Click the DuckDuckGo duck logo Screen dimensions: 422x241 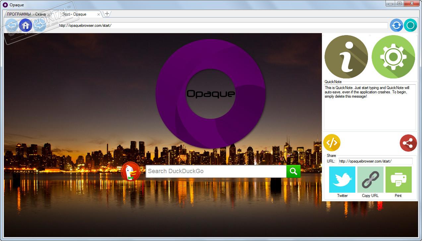[131, 171]
